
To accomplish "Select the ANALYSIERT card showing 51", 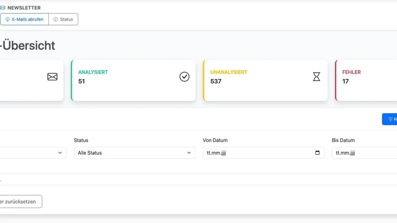I will (133, 81).
